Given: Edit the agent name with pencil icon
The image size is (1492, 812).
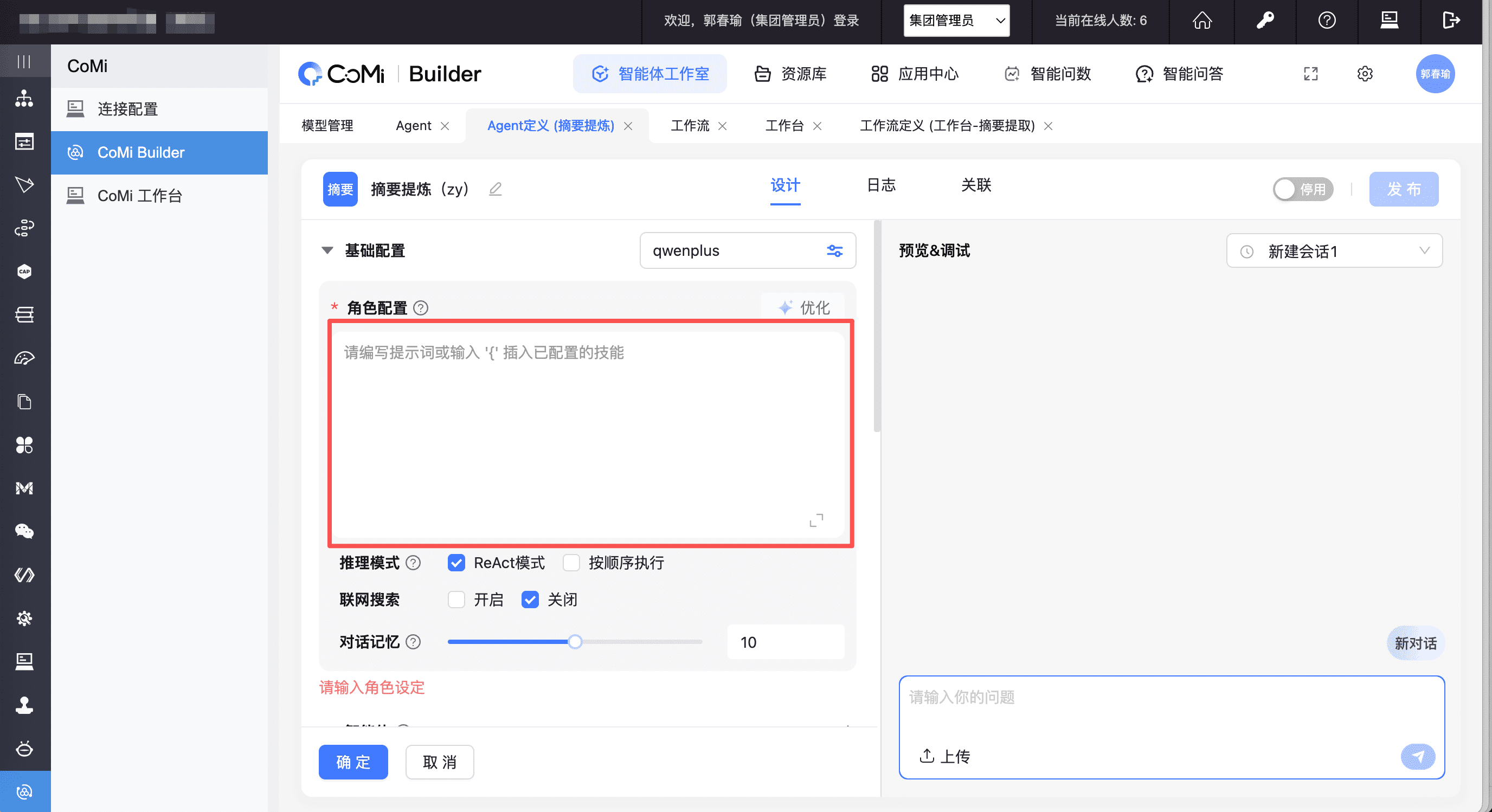Looking at the screenshot, I should pos(495,189).
